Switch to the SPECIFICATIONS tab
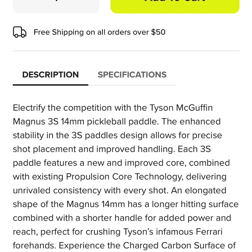The image size is (252, 252). tap(132, 75)
